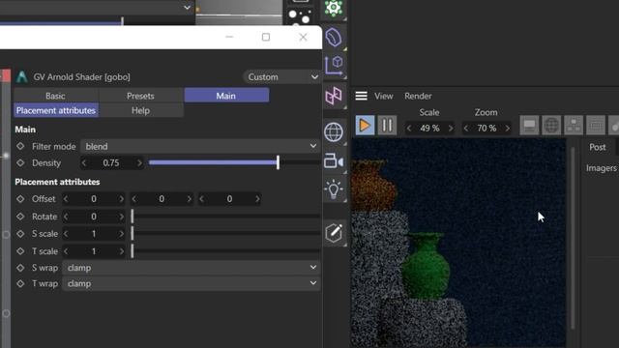The height and width of the screenshot is (348, 619).
Task: Open the Post tab in render panel
Action: point(598,147)
